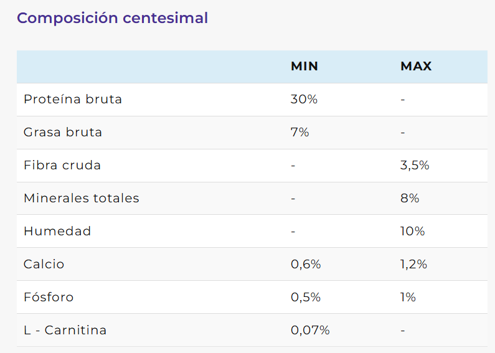Image resolution: width=495 pixels, height=353 pixels.
Task: Click the 30% minimum protein value
Action: point(304,100)
